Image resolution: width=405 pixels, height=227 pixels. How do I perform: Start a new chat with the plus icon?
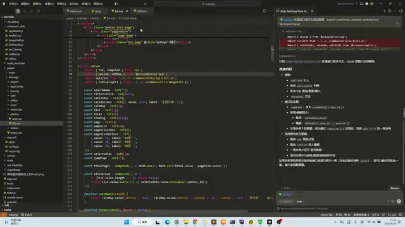point(384,11)
